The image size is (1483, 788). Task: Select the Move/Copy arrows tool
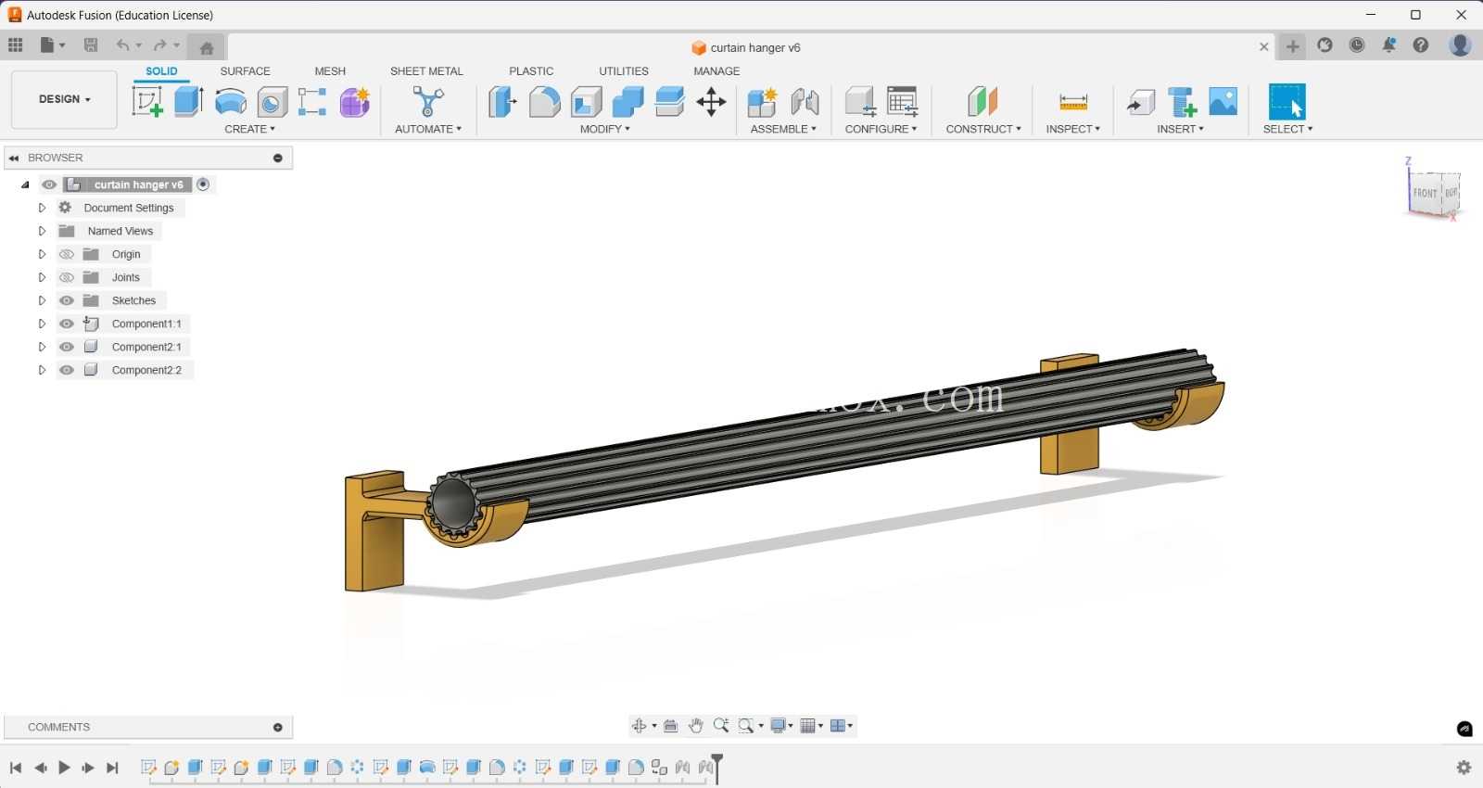(711, 101)
